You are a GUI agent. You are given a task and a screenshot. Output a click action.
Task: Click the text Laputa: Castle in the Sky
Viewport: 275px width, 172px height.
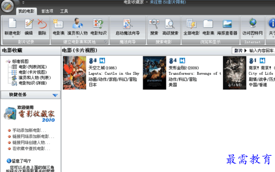pos(114,74)
